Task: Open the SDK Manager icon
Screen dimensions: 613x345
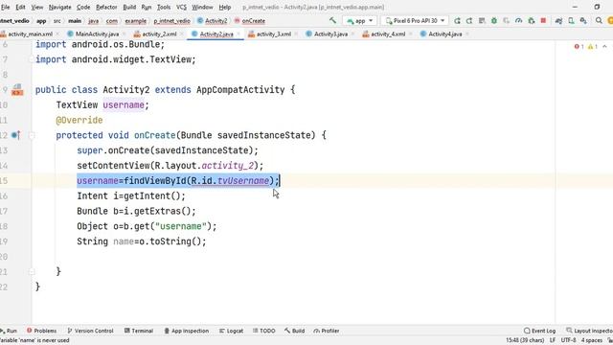Action: click(583, 21)
